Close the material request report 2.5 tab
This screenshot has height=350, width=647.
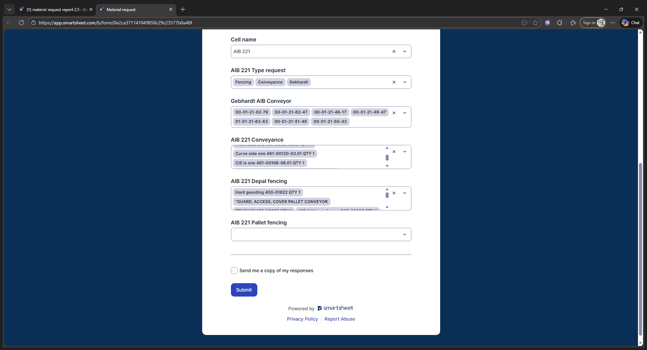(91, 9)
